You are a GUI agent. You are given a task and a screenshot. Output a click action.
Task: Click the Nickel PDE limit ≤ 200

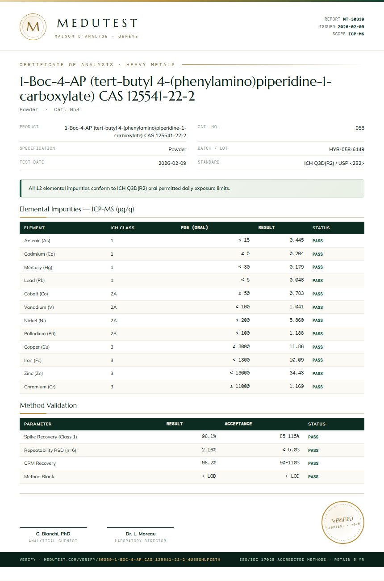242,320
